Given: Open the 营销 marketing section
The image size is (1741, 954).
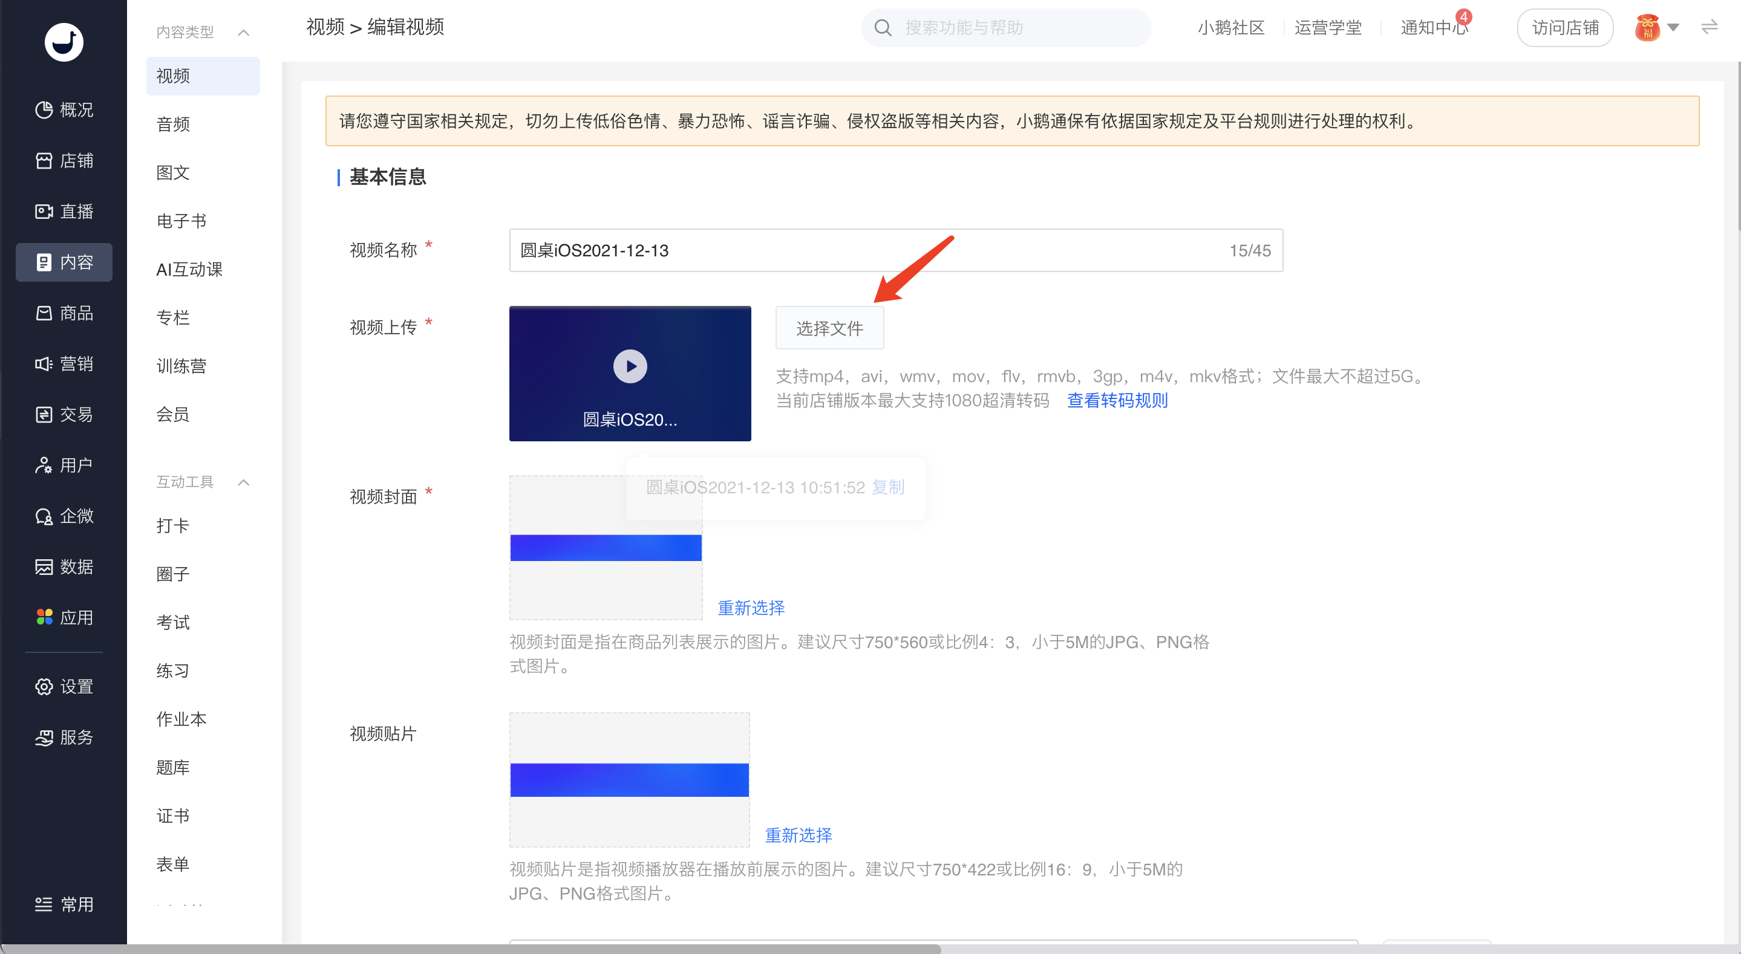Looking at the screenshot, I should pos(64,363).
